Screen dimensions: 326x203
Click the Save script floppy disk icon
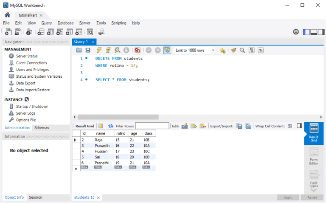88,50
